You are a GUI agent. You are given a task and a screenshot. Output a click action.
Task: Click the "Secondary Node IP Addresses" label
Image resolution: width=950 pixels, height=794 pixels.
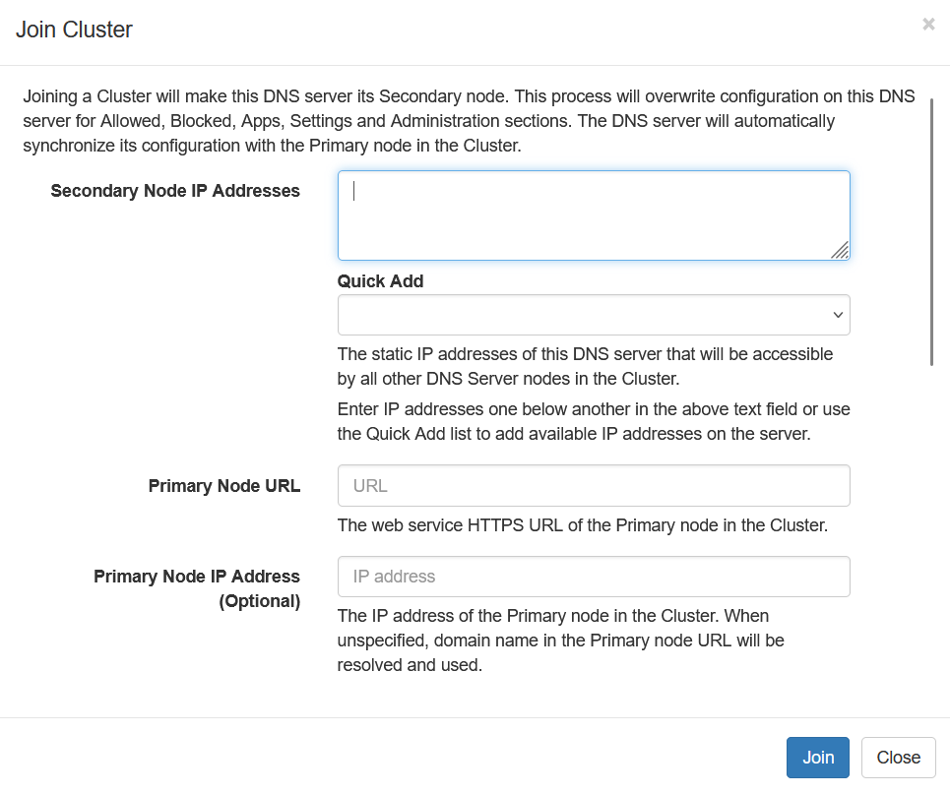click(x=175, y=191)
